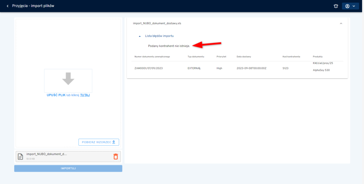Image resolution: width=364 pixels, height=184 pixels.
Task: Expand the user menu chevron
Action: point(354,6)
